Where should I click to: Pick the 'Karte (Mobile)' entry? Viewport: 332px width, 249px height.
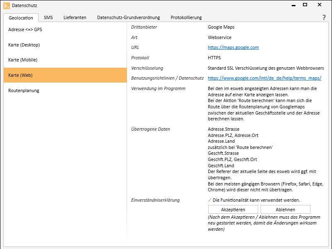65,60
